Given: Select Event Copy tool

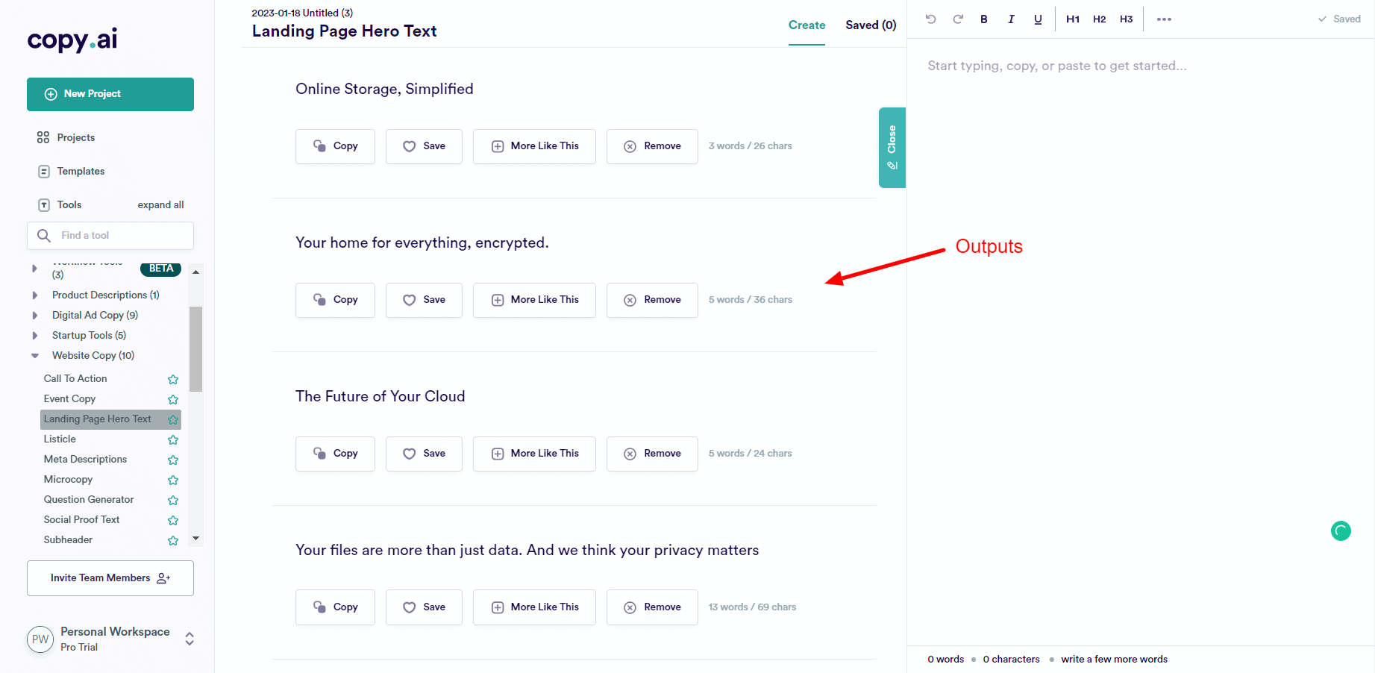Looking at the screenshot, I should tap(69, 398).
